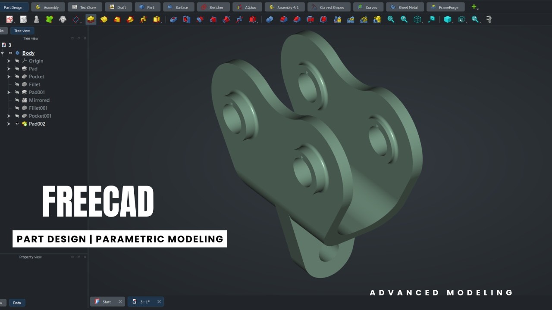Screen dimensions: 552x310
Task: Click the Measure caliper icon
Action: point(489,19)
